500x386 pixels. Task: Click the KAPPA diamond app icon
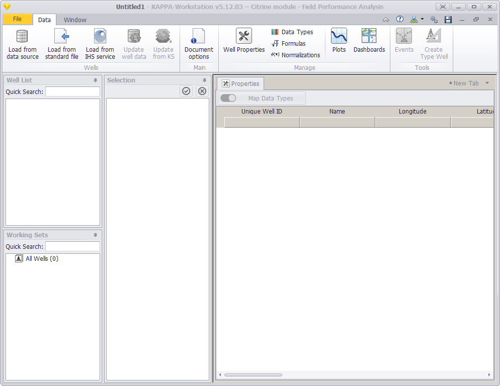[7, 7]
